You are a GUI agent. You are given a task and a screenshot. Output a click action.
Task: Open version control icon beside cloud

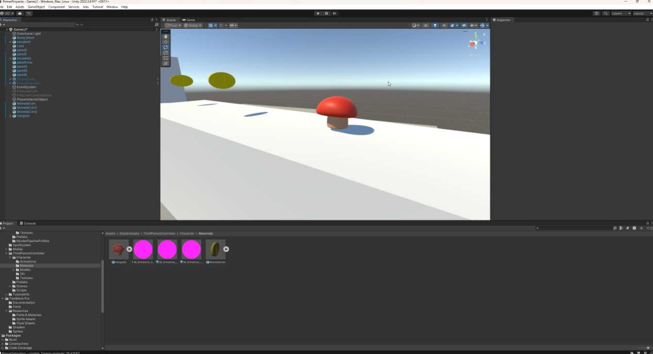click(29, 13)
